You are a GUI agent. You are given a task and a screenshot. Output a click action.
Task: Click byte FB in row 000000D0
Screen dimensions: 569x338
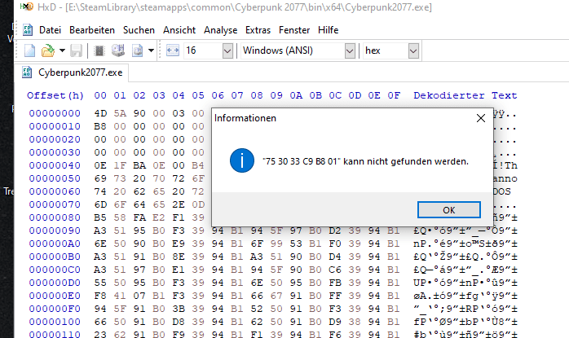pyautogui.click(x=335, y=283)
